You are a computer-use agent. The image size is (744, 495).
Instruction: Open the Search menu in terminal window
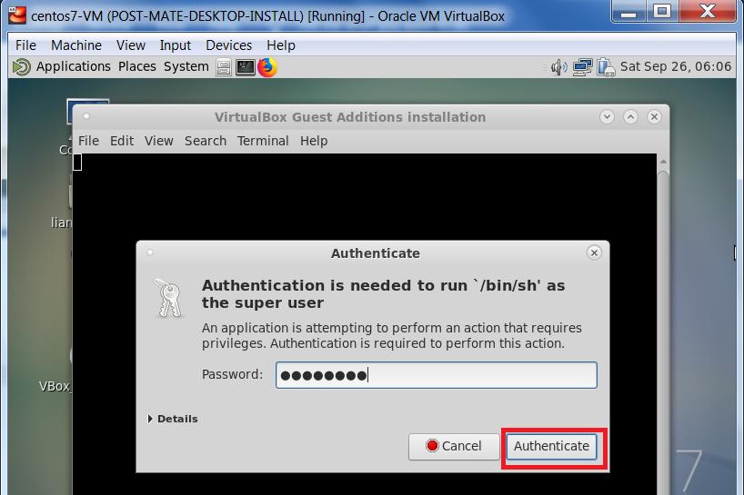coord(205,141)
